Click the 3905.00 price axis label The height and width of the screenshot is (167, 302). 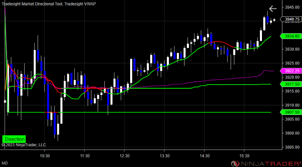point(292,119)
